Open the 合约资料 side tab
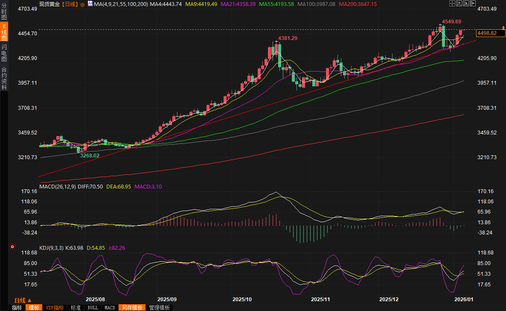This screenshot has height=311, width=506. click(x=4, y=78)
